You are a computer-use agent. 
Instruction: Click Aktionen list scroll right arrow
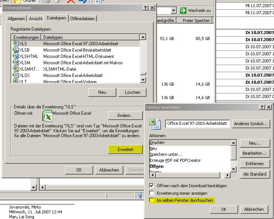tap(227, 175)
